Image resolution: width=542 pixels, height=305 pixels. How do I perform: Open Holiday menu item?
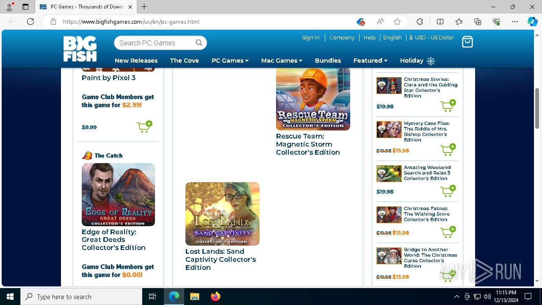coord(412,61)
